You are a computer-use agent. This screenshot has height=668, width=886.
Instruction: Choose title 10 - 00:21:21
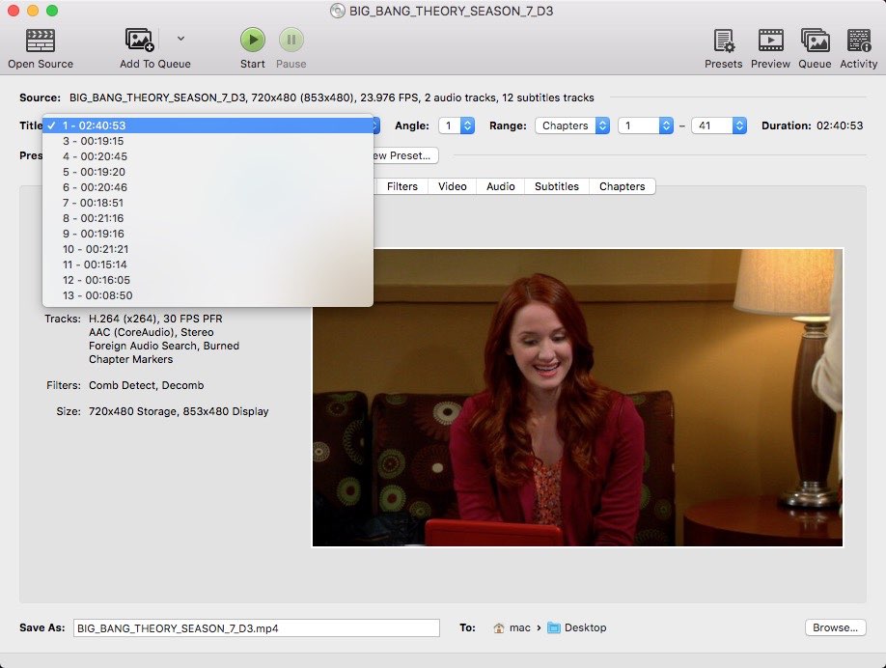click(208, 249)
